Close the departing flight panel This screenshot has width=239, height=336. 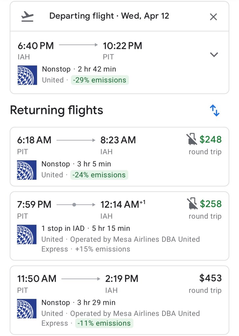[213, 17]
